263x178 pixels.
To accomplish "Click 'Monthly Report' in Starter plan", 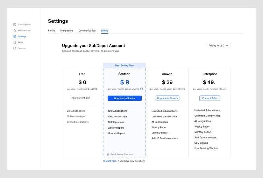I will click(116, 133).
